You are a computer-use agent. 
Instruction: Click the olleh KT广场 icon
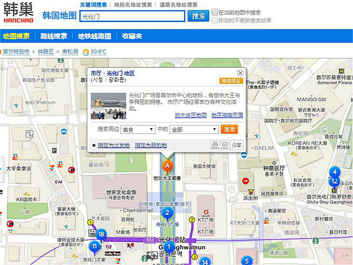point(206,213)
